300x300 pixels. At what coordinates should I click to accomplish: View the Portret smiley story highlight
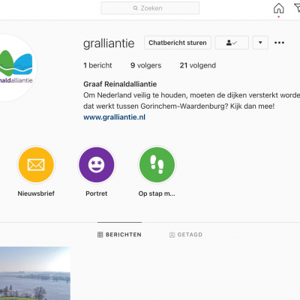97,165
